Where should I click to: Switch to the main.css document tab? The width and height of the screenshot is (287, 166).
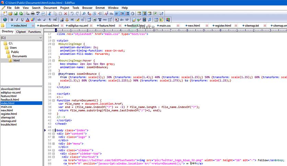[x=165, y=26]
